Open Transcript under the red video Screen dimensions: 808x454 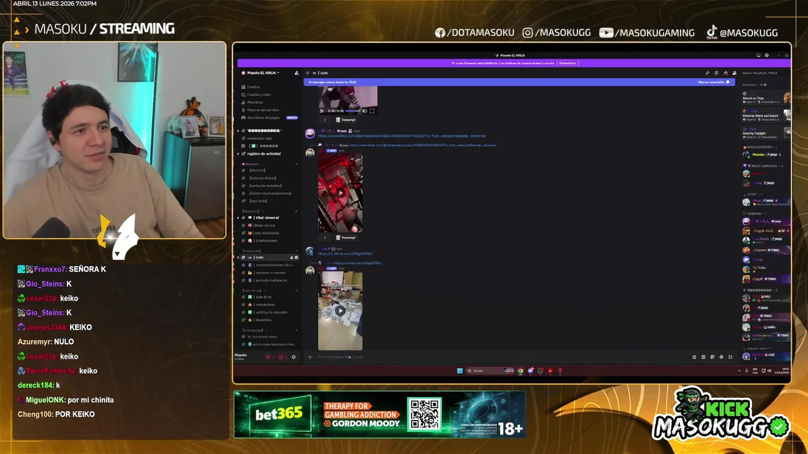[345, 238]
